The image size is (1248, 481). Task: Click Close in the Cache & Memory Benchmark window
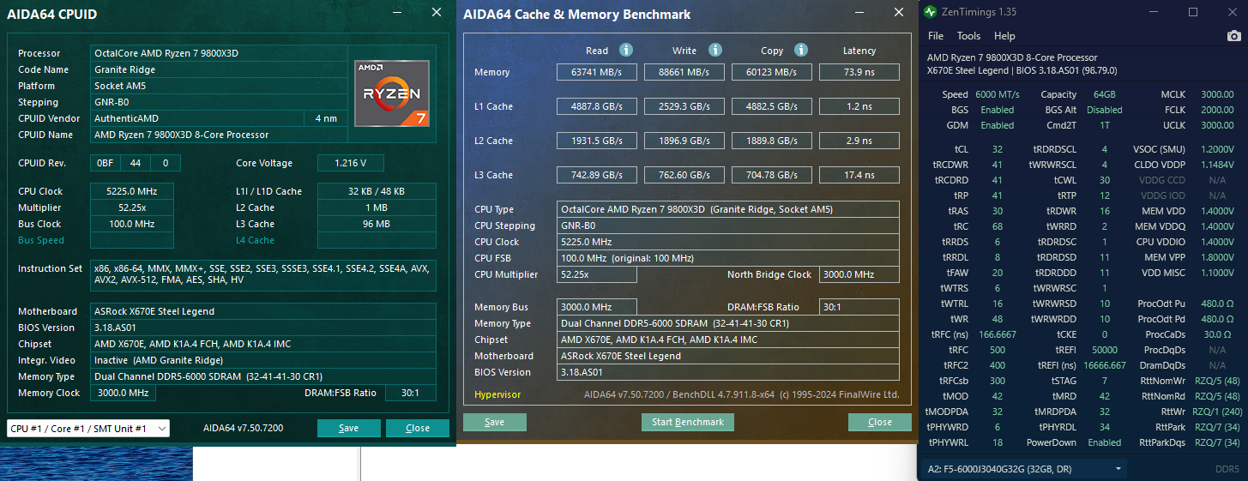(x=879, y=422)
